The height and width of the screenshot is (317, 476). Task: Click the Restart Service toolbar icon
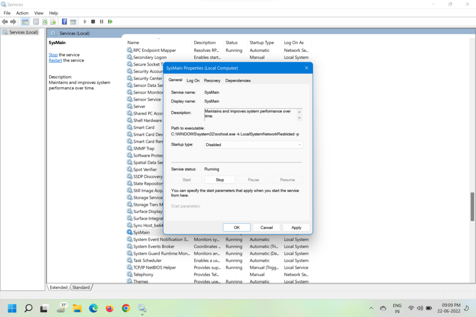(x=110, y=22)
